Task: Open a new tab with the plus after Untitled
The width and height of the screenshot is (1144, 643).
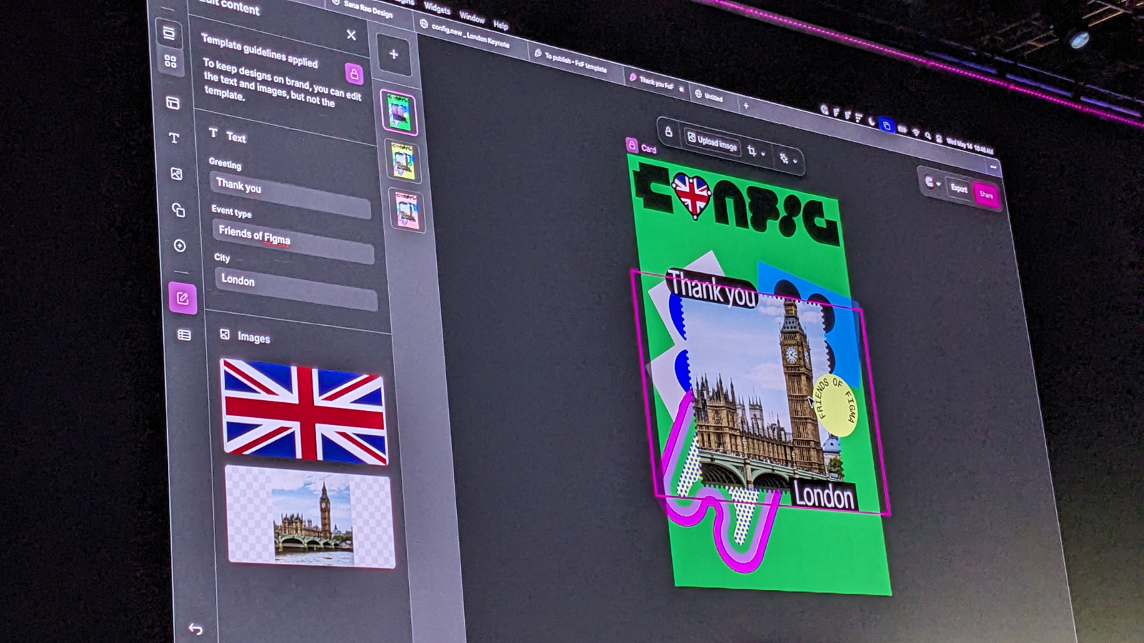Action: pyautogui.click(x=746, y=106)
